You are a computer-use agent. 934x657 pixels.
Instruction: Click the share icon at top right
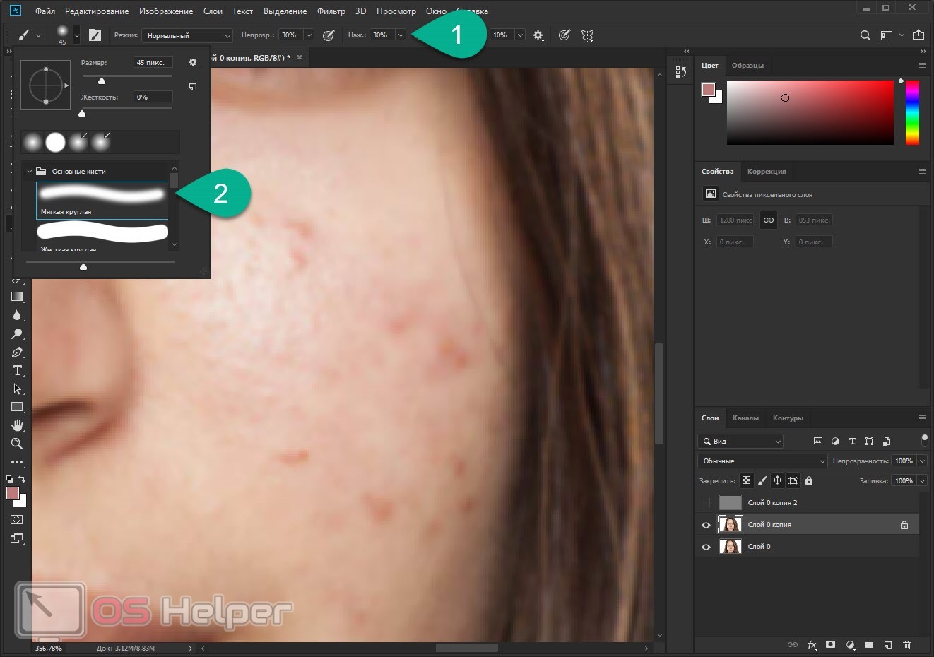(x=918, y=35)
